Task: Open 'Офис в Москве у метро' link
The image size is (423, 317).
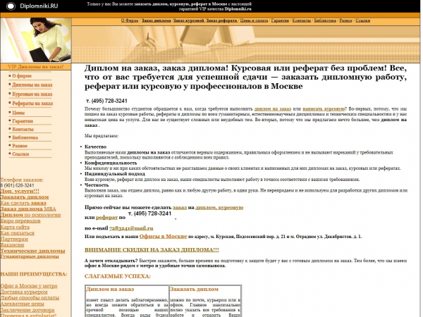Action: (29, 286)
